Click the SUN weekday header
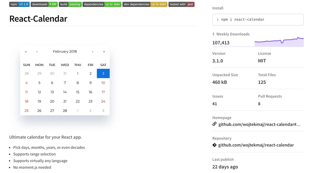The width and height of the screenshot is (317, 173). coord(27,65)
